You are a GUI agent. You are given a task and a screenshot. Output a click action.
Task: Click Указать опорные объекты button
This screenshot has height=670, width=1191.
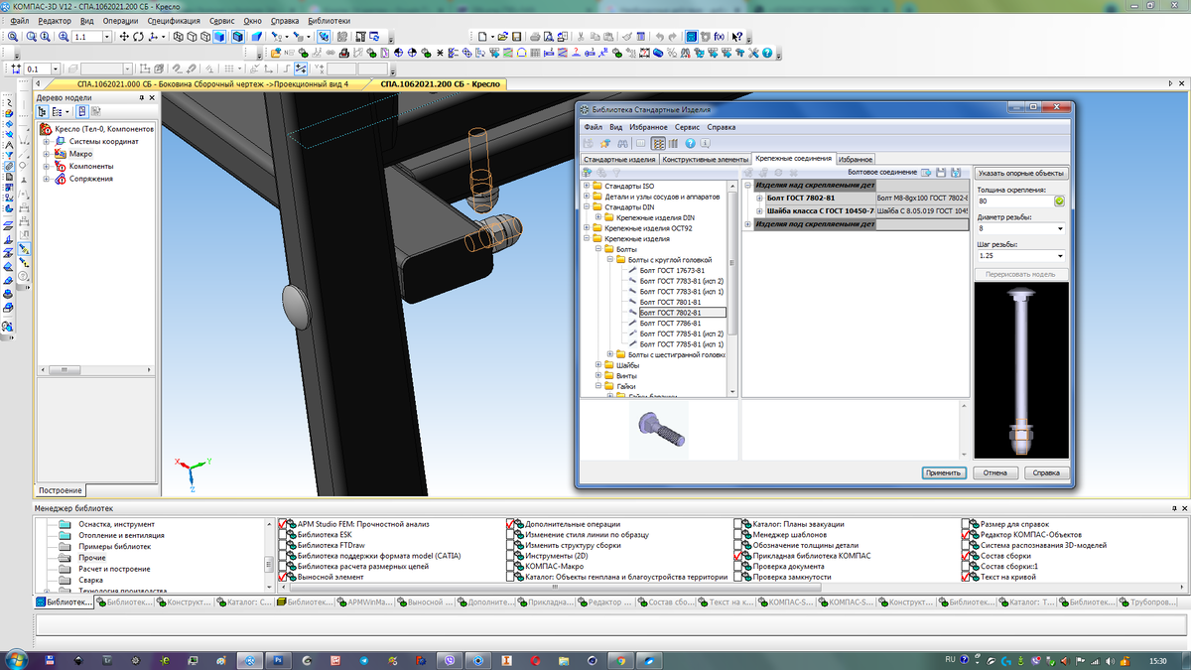pos(1021,173)
